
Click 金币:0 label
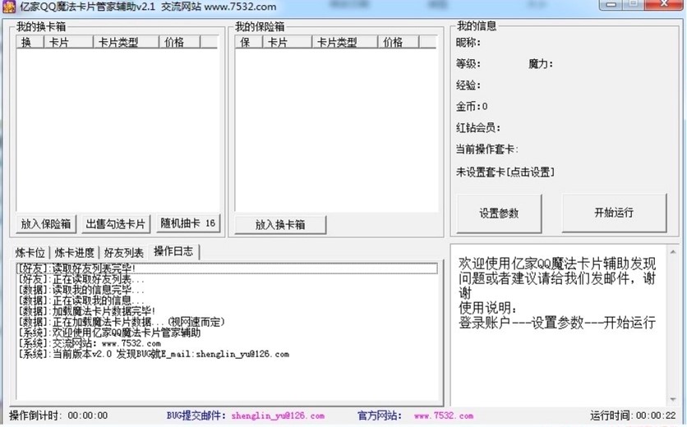[x=472, y=107]
